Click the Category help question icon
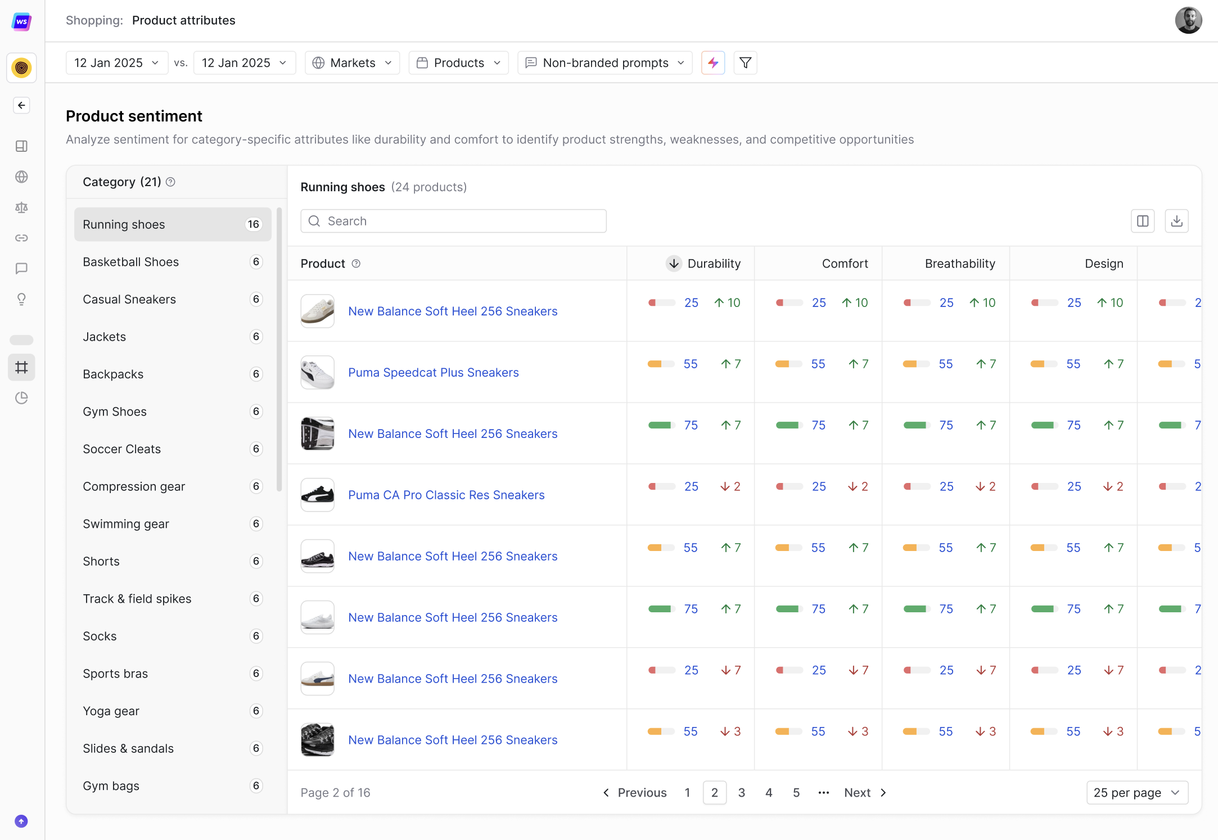The image size is (1218, 840). pyautogui.click(x=170, y=182)
